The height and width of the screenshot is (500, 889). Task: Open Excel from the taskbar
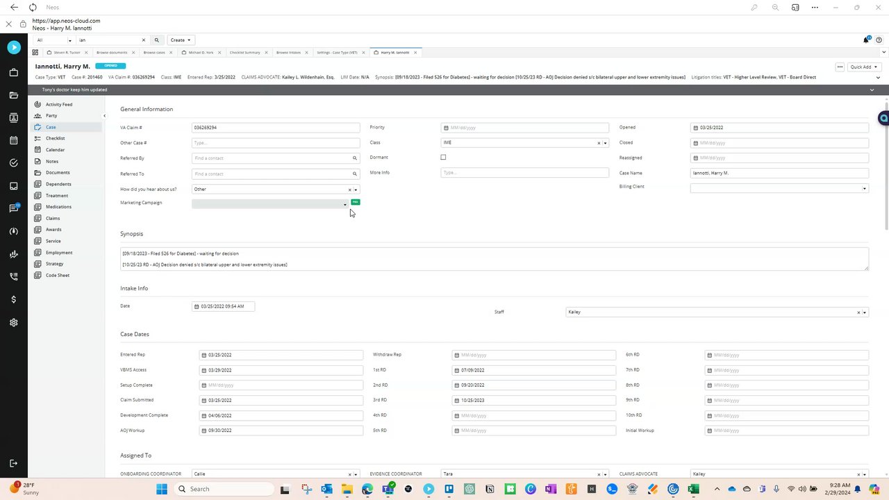tap(693, 489)
